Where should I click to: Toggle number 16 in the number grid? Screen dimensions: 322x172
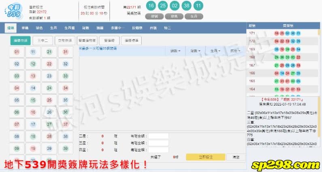[33, 112]
